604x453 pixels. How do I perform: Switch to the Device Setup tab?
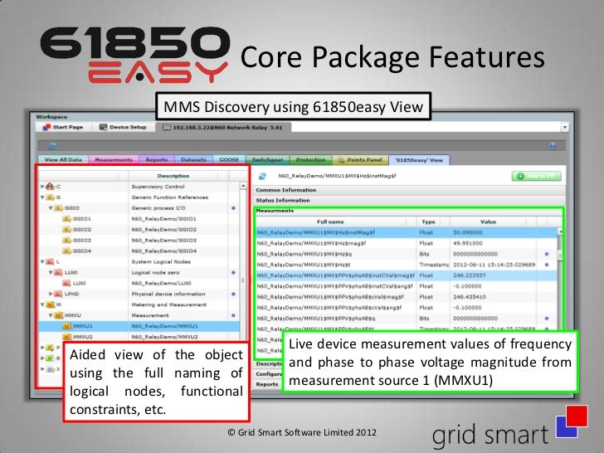(124, 127)
